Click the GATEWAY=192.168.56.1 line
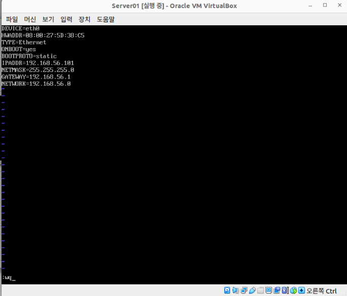The height and width of the screenshot is (296, 347). pos(36,77)
